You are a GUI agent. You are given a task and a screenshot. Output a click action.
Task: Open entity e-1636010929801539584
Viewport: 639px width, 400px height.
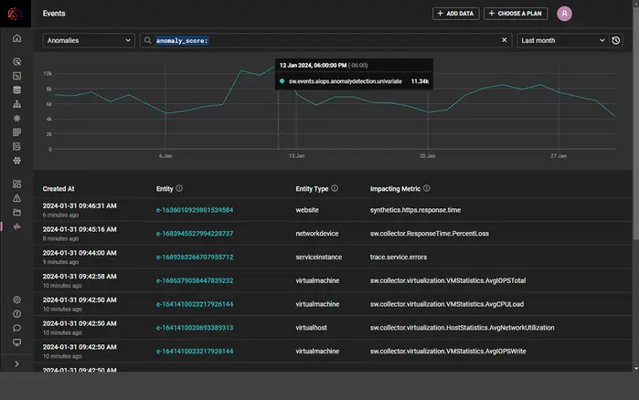(195, 210)
